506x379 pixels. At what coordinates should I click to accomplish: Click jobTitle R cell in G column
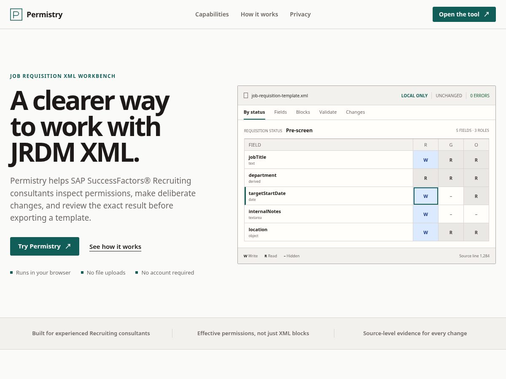pos(451,160)
